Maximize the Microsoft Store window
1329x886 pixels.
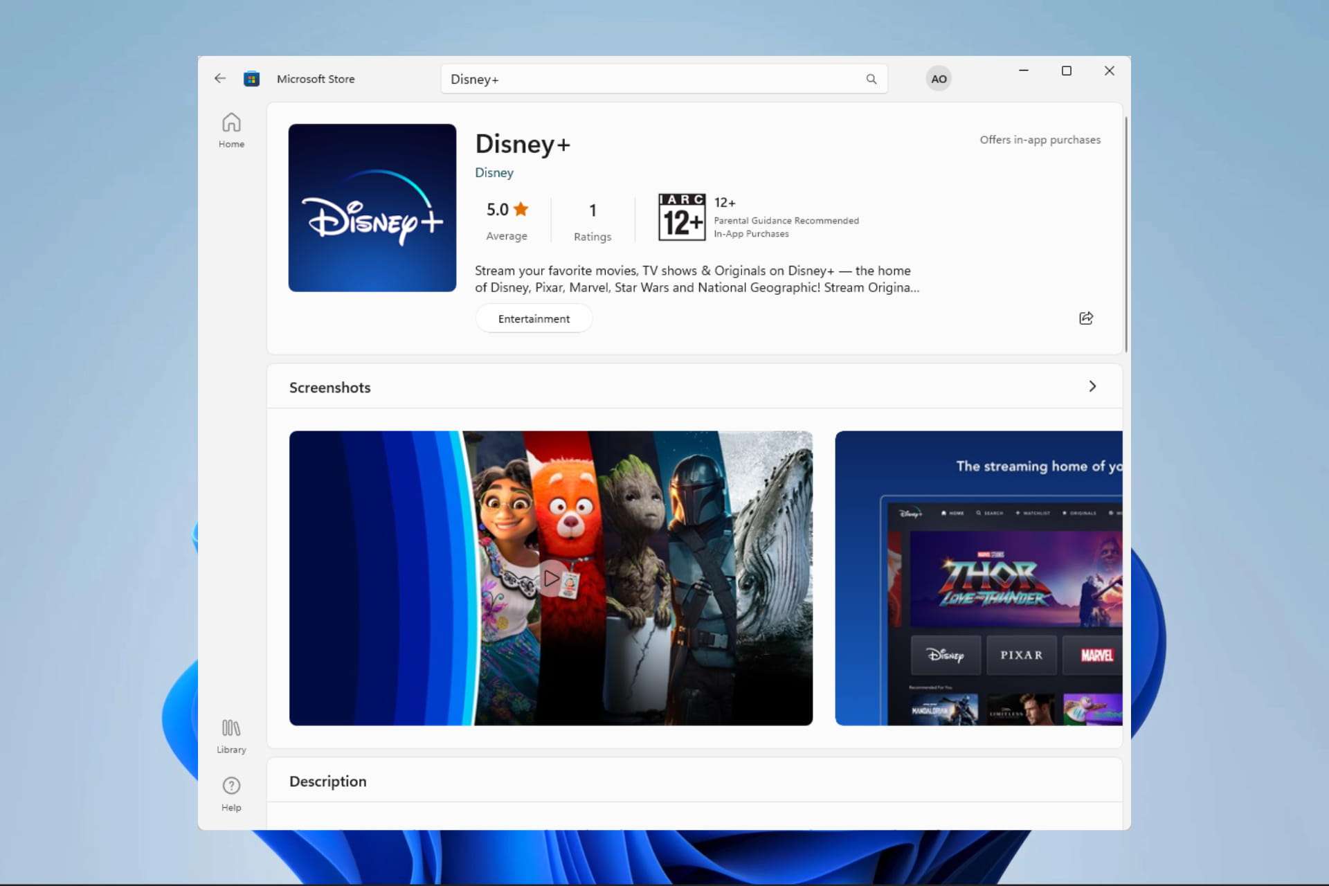click(x=1066, y=71)
